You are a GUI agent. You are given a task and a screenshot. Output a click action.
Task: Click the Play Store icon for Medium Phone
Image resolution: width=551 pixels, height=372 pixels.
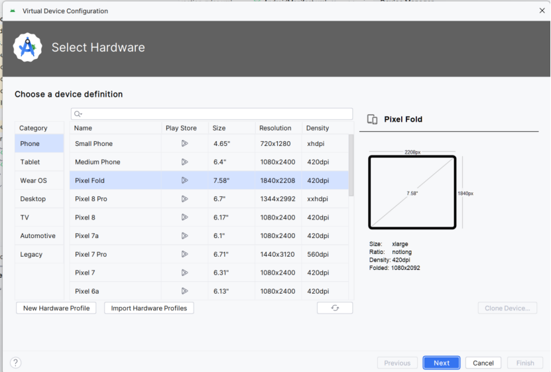[x=184, y=162]
